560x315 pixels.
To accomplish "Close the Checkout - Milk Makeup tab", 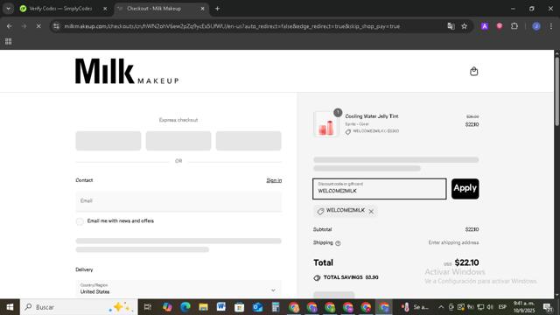I will pos(202,9).
